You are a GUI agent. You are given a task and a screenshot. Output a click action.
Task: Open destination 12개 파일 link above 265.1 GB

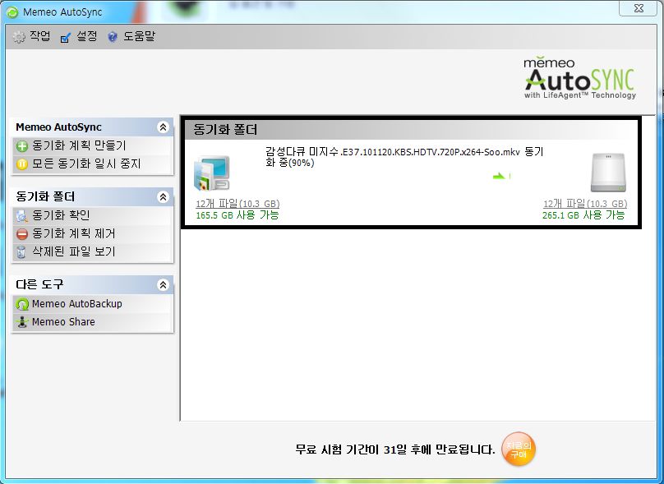585,204
